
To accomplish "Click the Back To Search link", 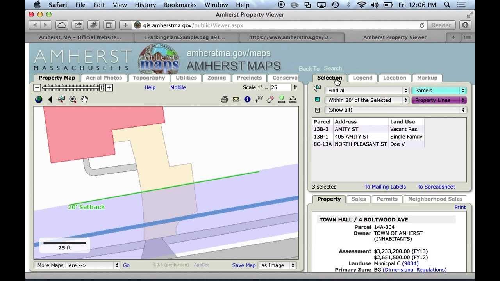I will point(333,69).
